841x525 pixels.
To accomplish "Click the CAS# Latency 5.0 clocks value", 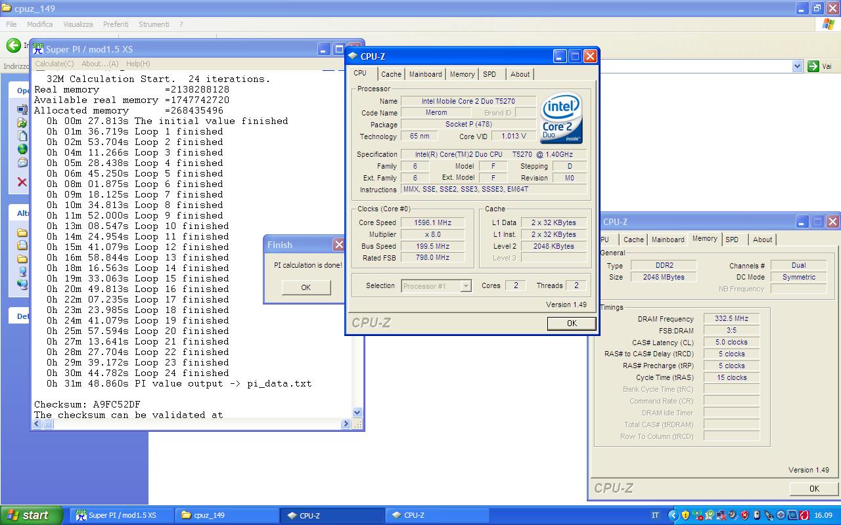I will coord(731,342).
